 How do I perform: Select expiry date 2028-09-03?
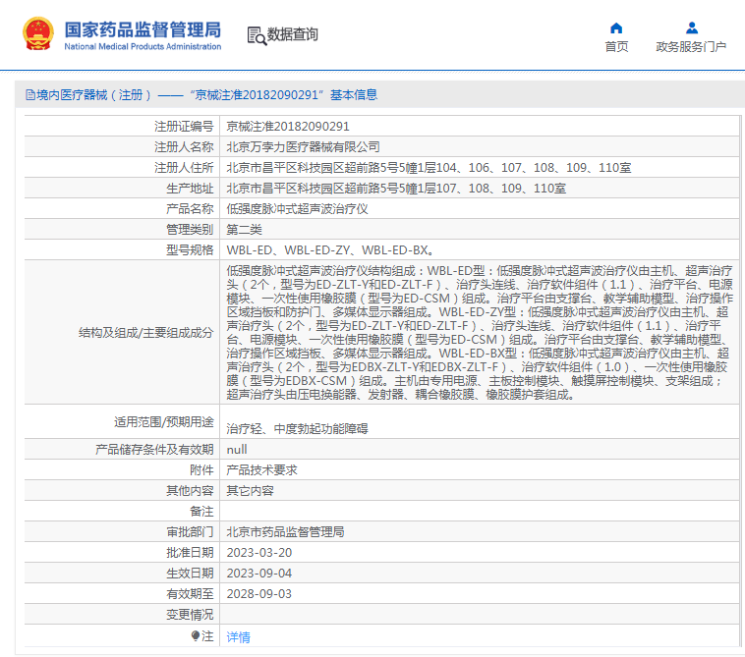coord(258,594)
